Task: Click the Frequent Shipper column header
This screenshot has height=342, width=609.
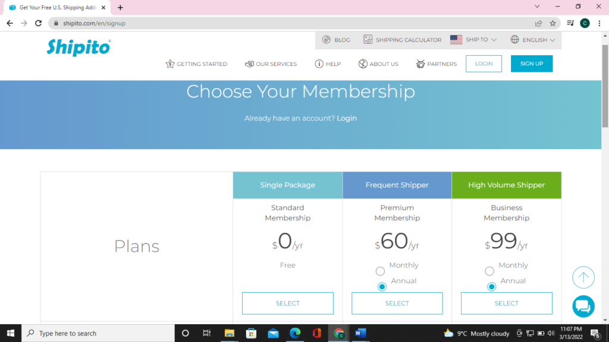Action: click(397, 185)
